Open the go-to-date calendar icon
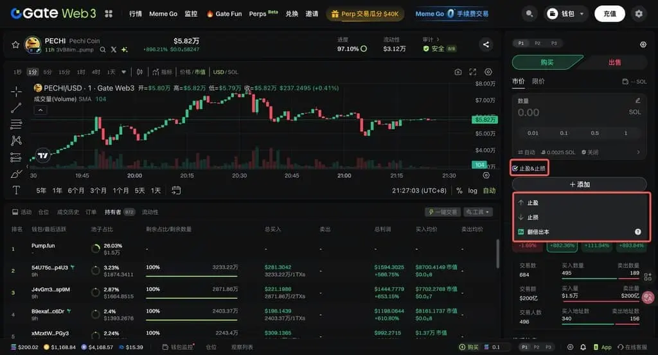The height and width of the screenshot is (355, 658). click(x=176, y=190)
